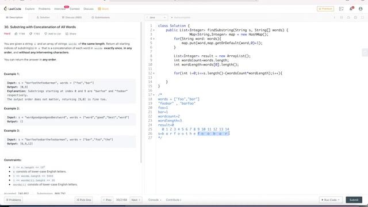
Task: Open the user profile avatar icon
Action: (361, 9)
